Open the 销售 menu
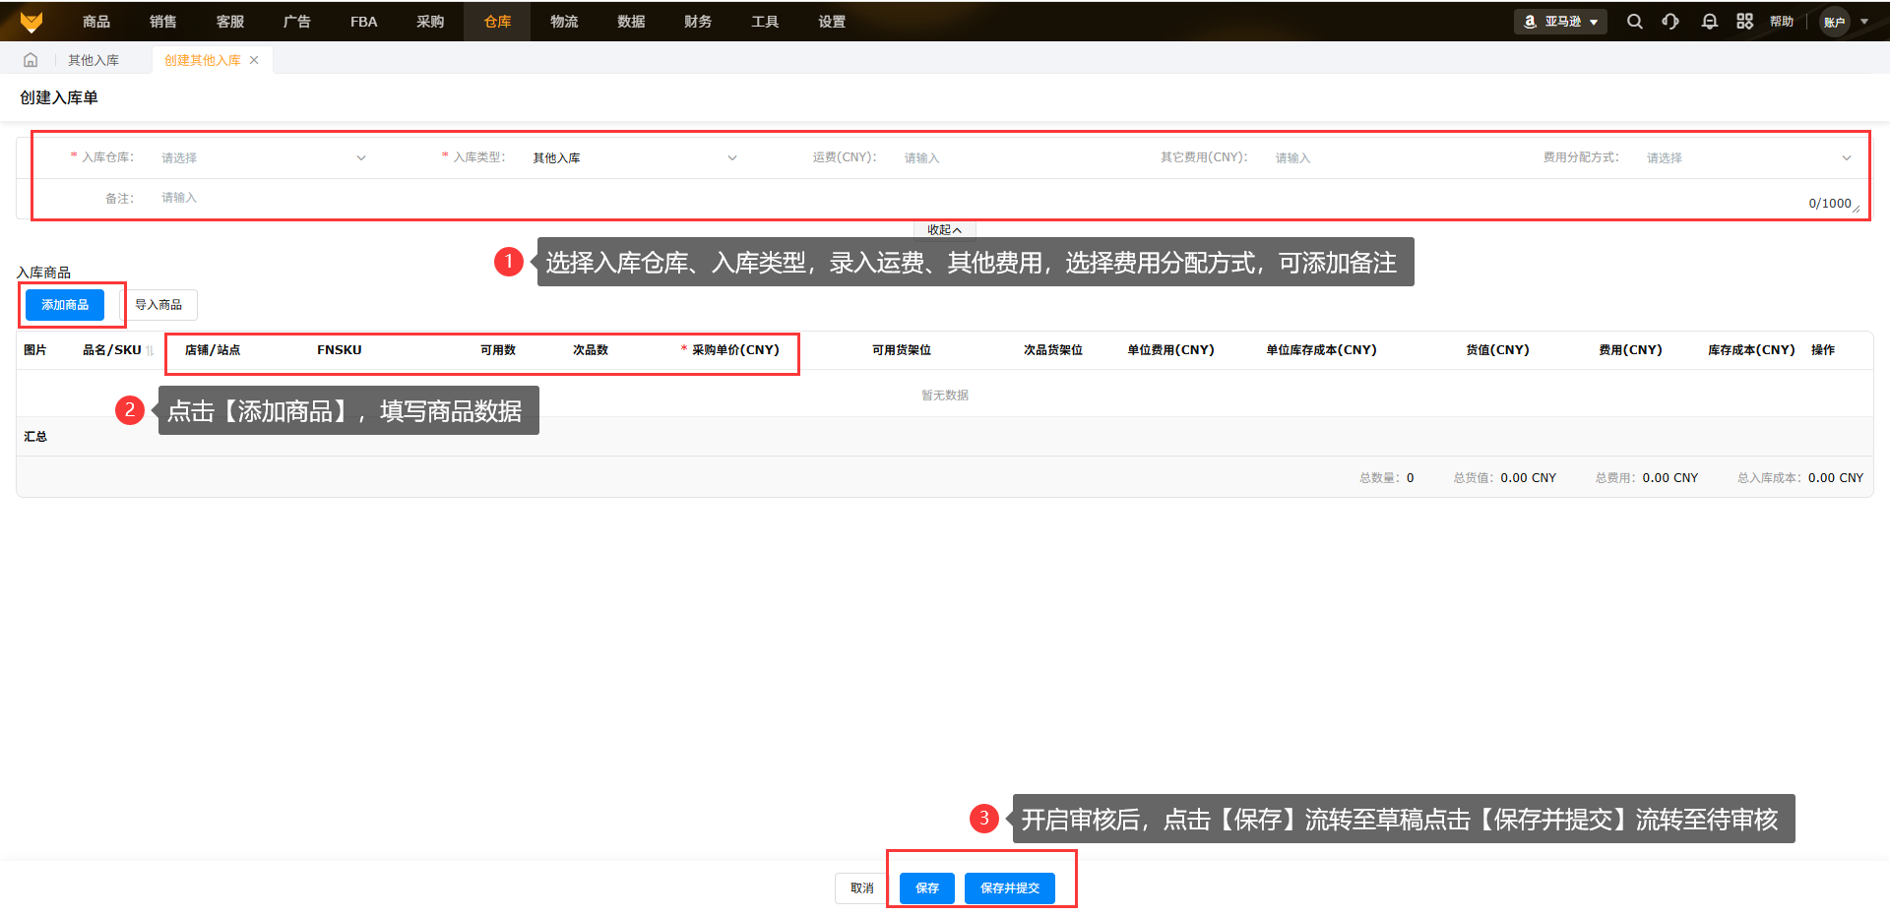The width and height of the screenshot is (1890, 916). pyautogui.click(x=163, y=22)
